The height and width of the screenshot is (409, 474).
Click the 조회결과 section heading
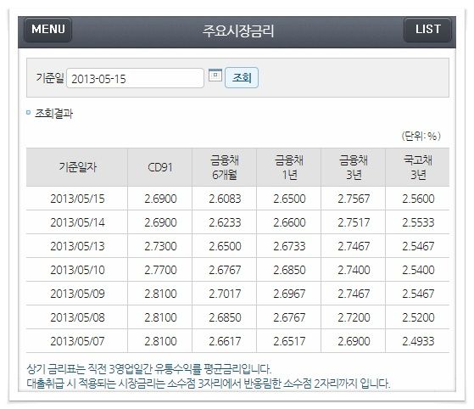point(53,114)
